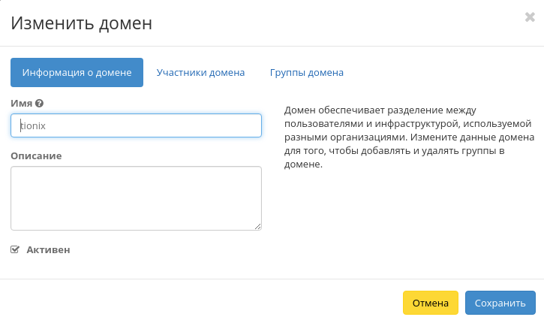The width and height of the screenshot is (544, 323).
Task: Click the Изменить домен dialog title
Action: [x=82, y=23]
